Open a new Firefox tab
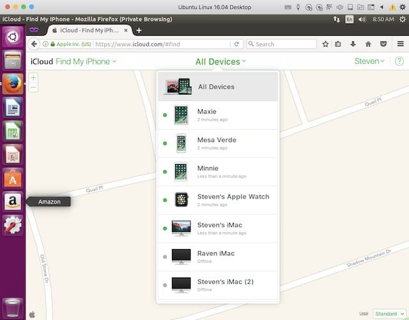409x320 pixels. click(139, 30)
